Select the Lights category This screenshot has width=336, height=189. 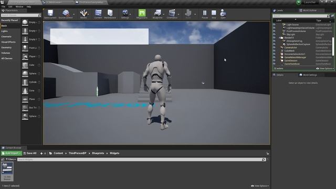(5, 31)
